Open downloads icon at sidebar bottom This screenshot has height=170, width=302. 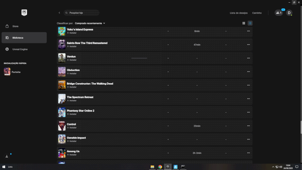coord(7,156)
